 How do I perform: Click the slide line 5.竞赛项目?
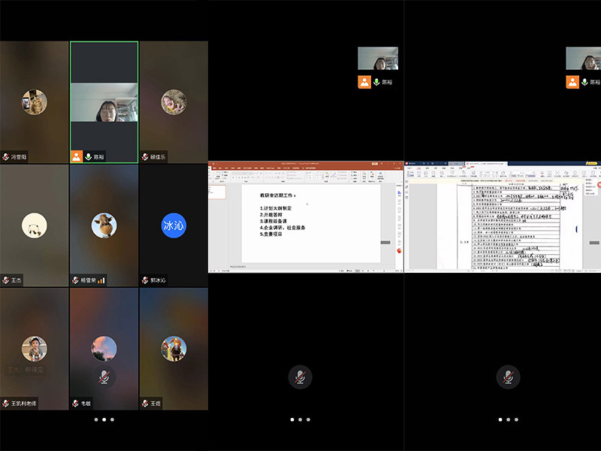(271, 234)
